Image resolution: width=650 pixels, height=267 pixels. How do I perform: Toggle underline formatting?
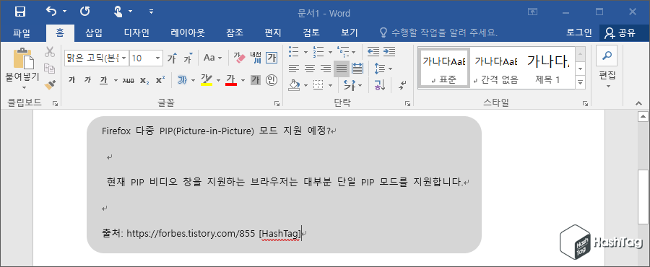[x=104, y=80]
